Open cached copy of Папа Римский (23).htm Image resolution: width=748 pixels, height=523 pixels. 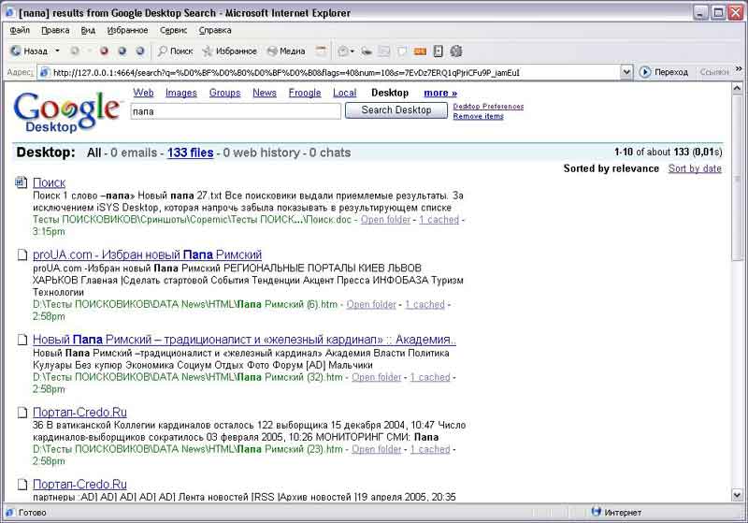[430, 449]
